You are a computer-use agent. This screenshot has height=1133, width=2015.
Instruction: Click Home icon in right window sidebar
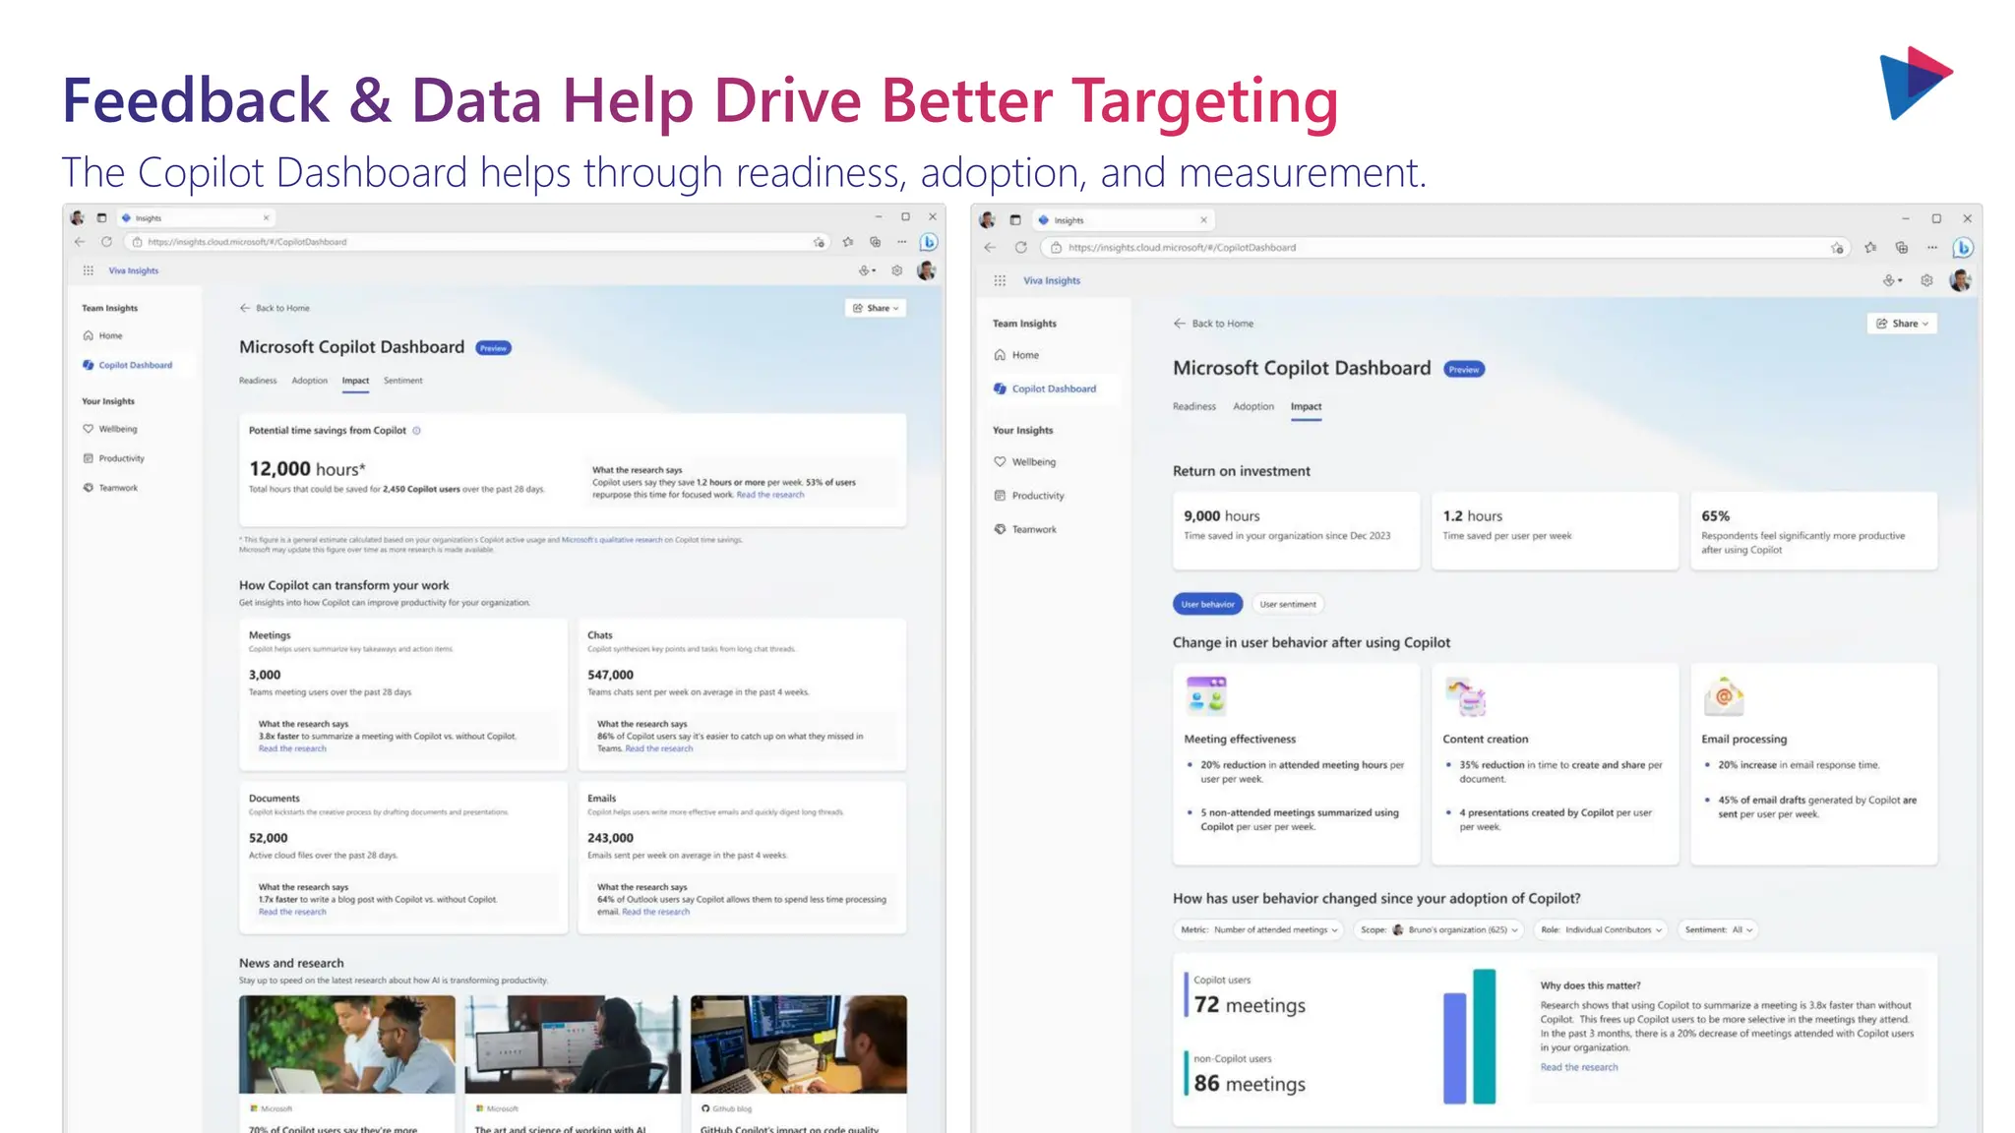click(1000, 355)
